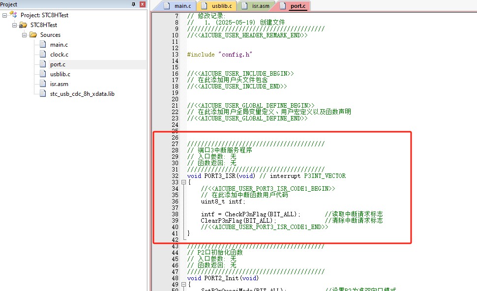Click the stc_usb_cdc_8h_xdata.lib file icon
The image size is (477, 291).
[43, 94]
